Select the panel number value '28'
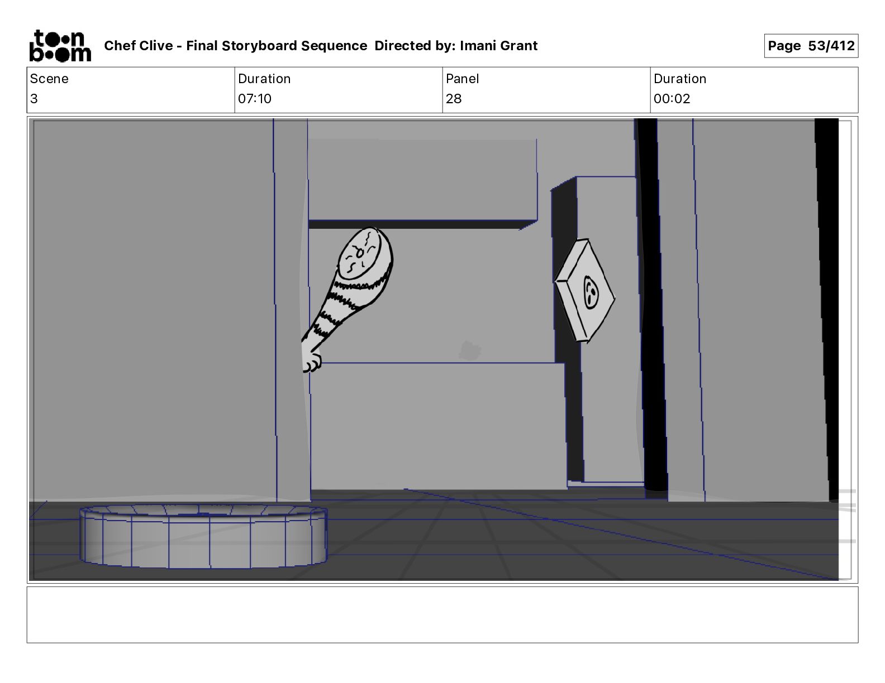Viewport: 885px width, 683px height. point(454,99)
